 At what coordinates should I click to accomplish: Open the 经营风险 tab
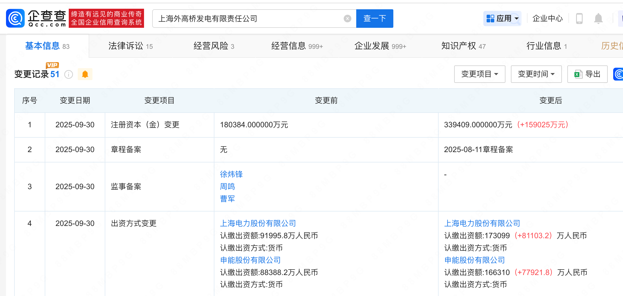tap(214, 46)
